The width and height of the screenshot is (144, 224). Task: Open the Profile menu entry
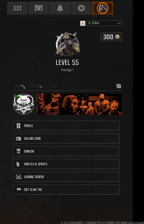(x=67, y=126)
